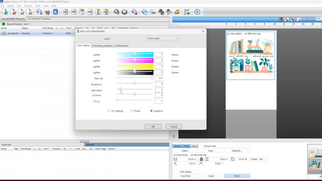The image size is (322, 181).
Task: Click the gray circle cancel X toolbar icon
Action: (125, 12)
